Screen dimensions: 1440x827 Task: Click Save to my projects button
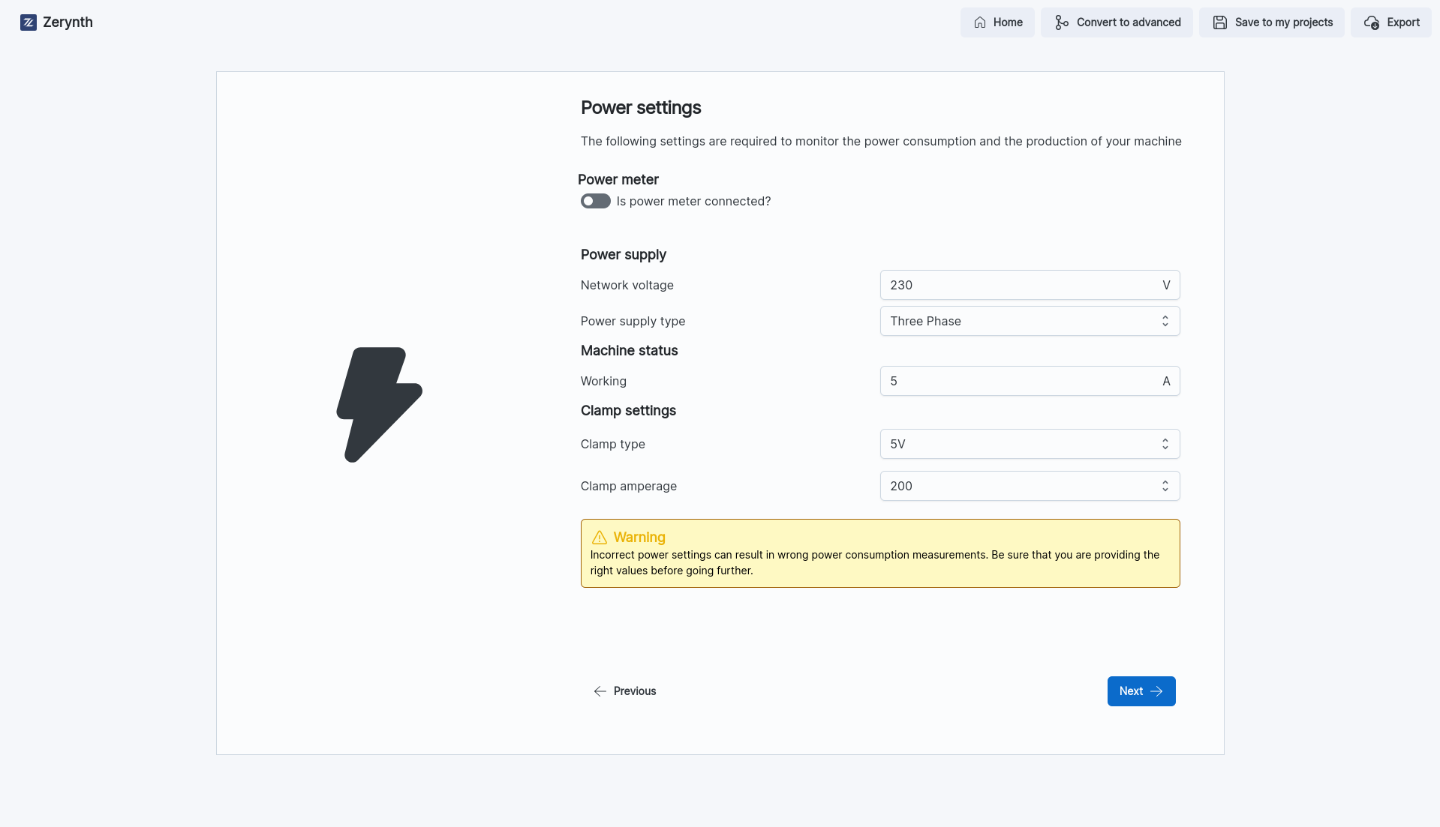[x=1272, y=22]
